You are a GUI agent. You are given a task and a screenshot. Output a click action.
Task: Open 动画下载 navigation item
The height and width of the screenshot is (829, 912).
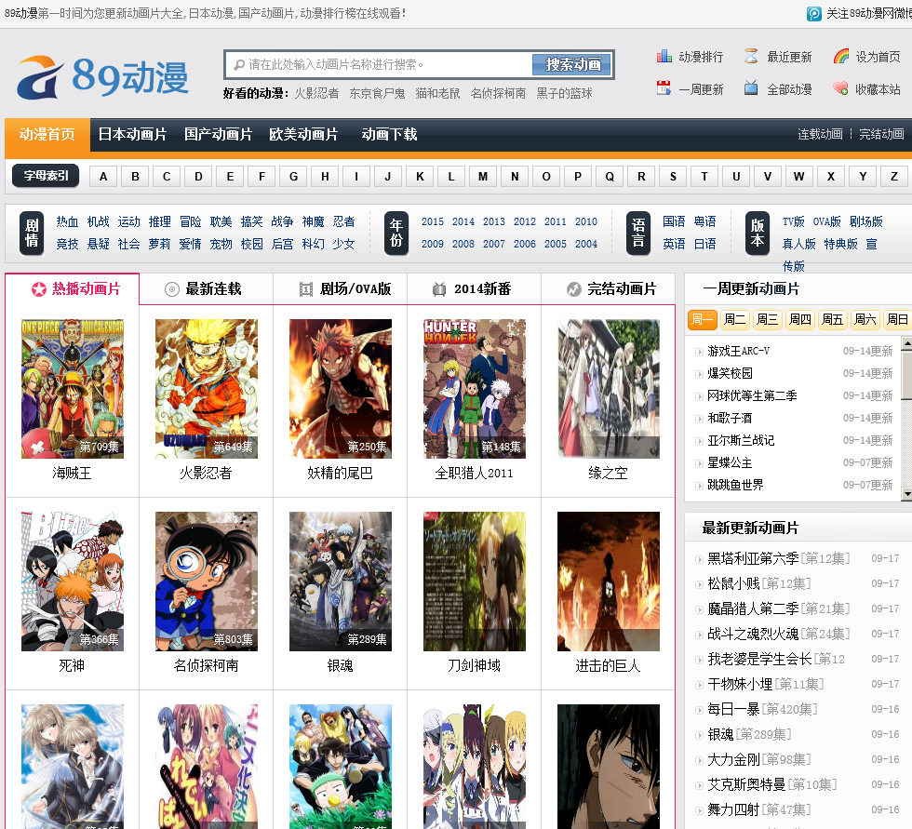(x=389, y=134)
